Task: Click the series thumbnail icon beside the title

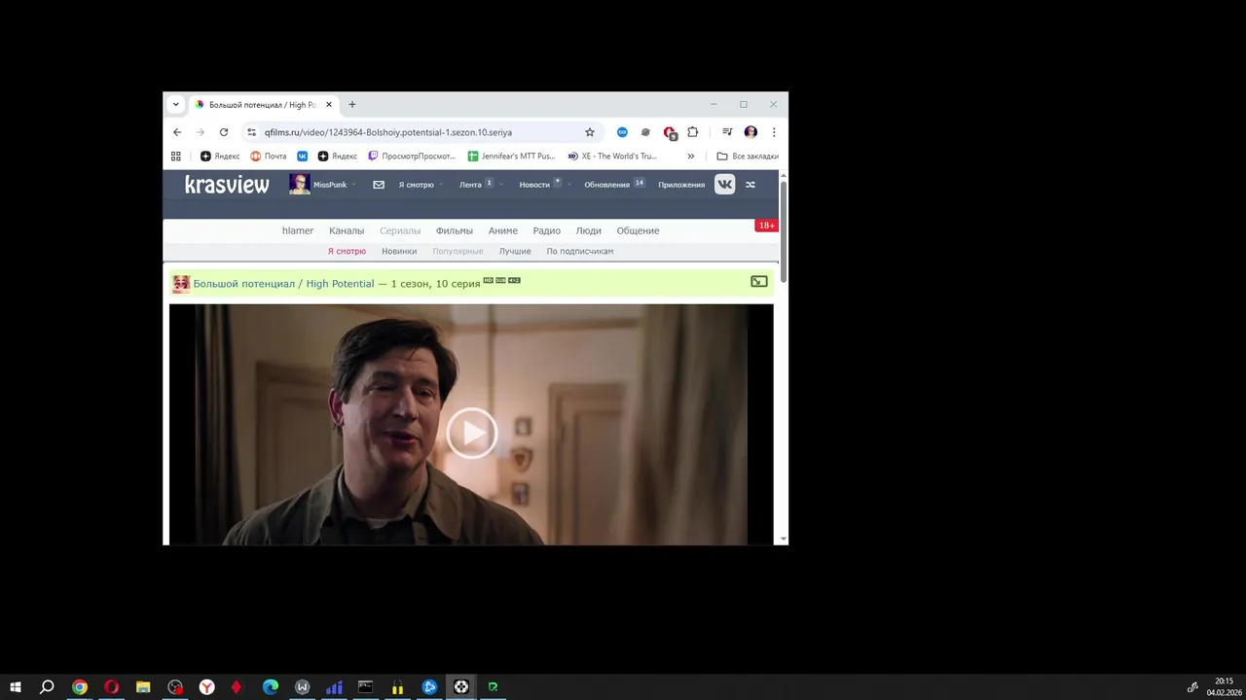Action: tap(181, 284)
